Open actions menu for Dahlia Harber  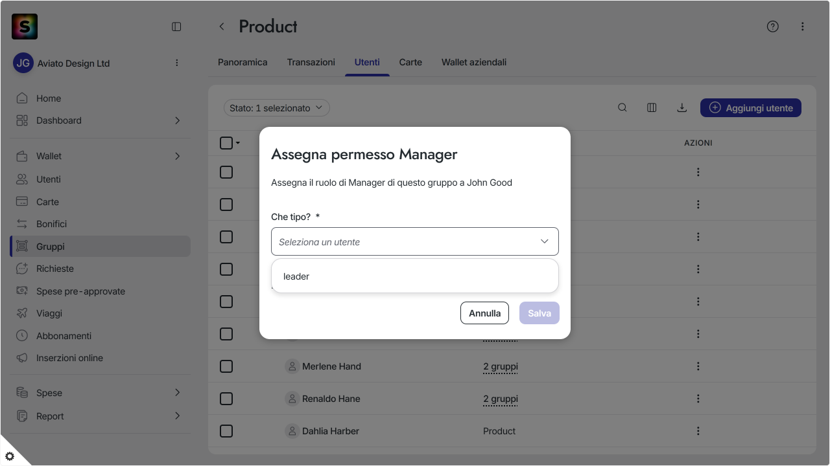coord(698,431)
